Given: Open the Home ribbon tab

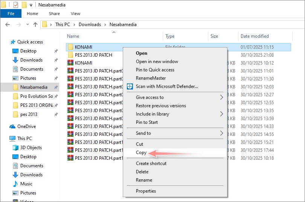Looking at the screenshot, I should pos(32,14).
